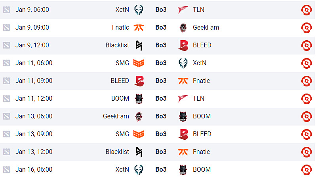Click the TLN logo in the Jan 9, 06:00 row
The image size is (316, 178).
tap(183, 9)
